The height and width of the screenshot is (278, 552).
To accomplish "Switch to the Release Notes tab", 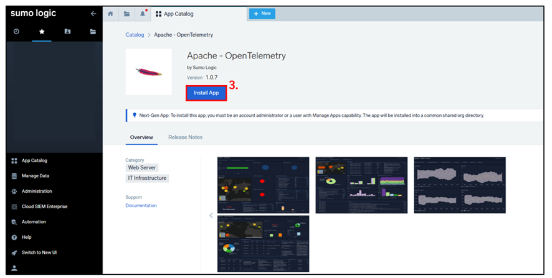I will click(x=185, y=137).
